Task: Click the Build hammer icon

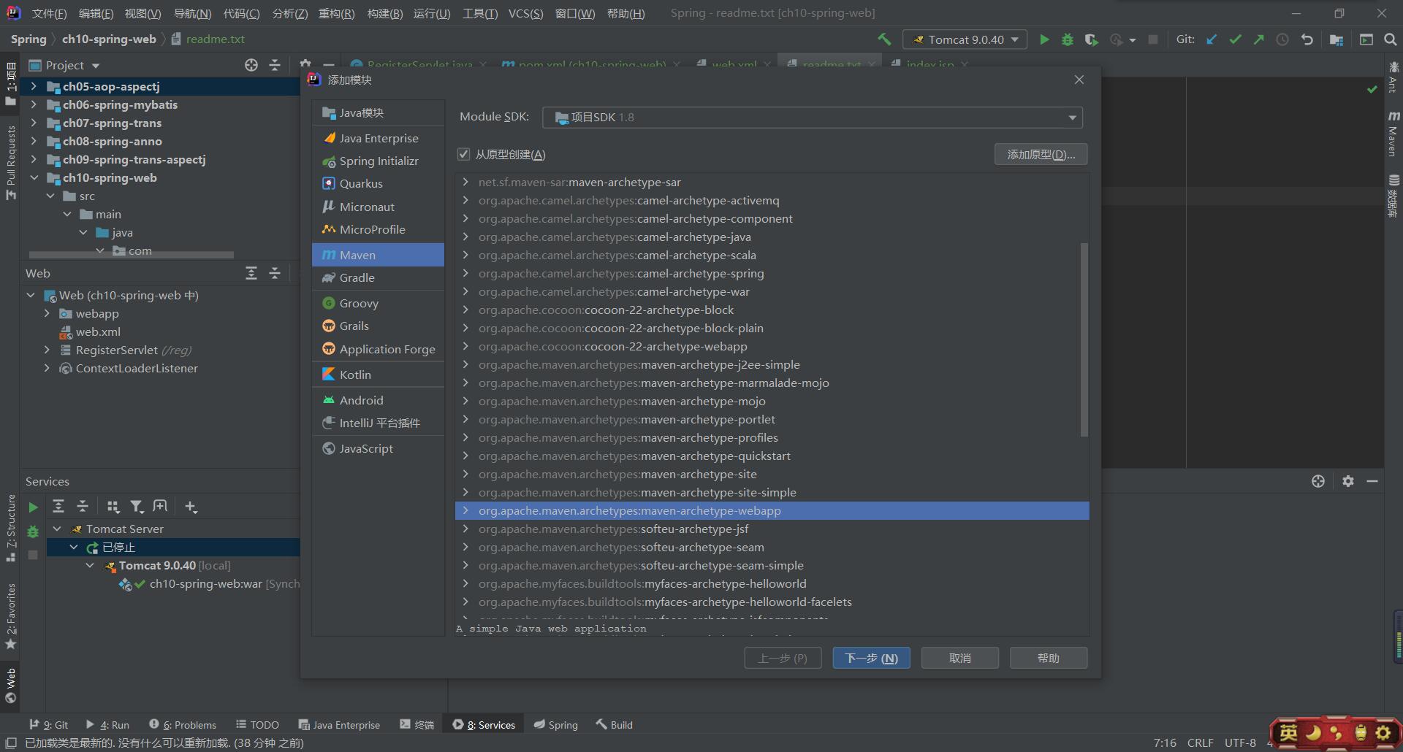Action: (x=884, y=39)
